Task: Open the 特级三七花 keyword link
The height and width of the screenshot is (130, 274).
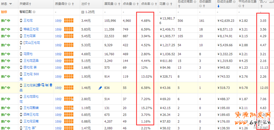Action: 31,29
